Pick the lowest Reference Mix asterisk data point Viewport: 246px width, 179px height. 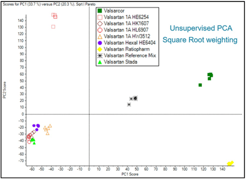129,104
